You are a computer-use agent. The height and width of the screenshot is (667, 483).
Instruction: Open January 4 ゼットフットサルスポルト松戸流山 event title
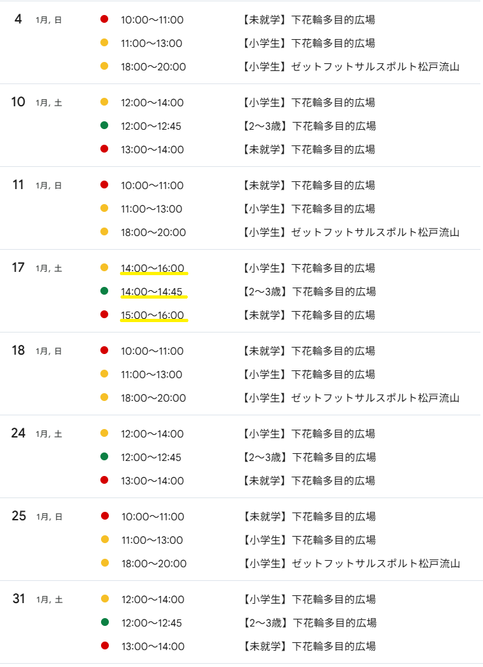pos(351,67)
